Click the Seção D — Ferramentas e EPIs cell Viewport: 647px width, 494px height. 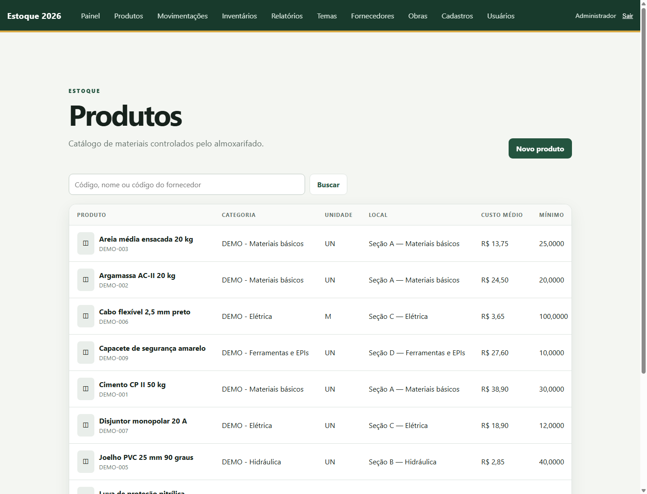[417, 353]
